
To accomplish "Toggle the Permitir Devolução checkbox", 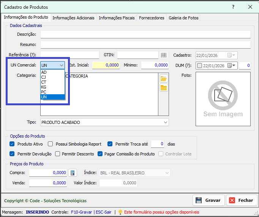I will pyautogui.click(x=12, y=154).
